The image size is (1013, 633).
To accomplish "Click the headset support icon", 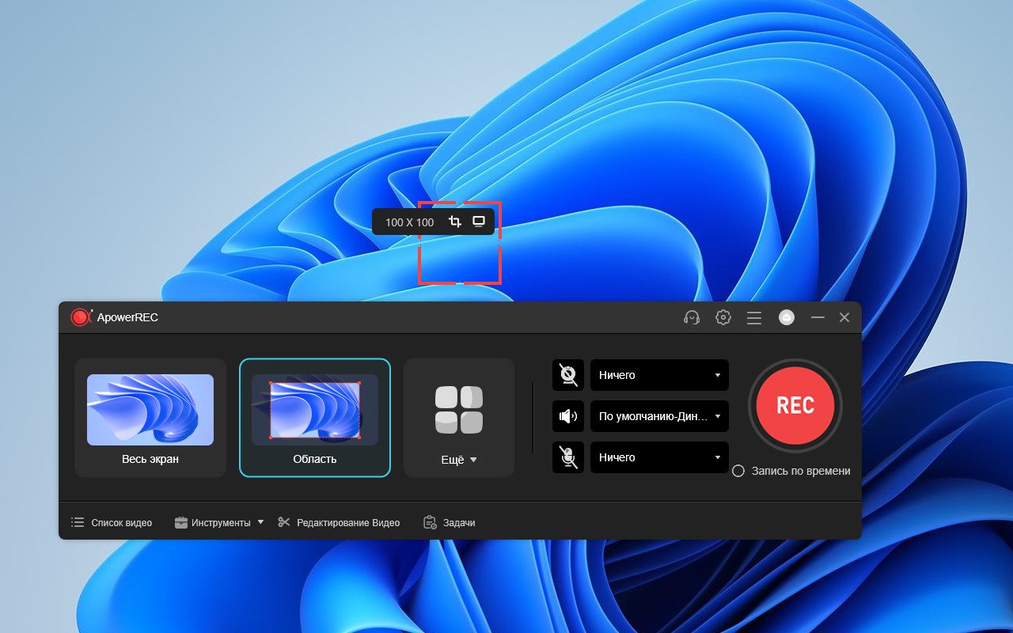I will click(x=692, y=317).
